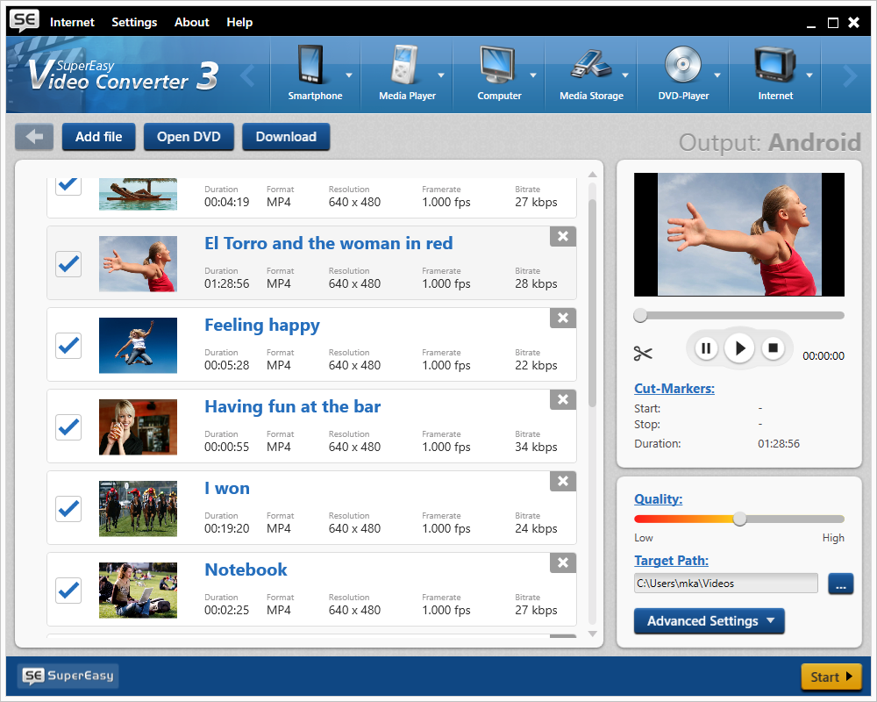Screen dimensions: 877x702
Task: Open the Settings menu
Action: pyautogui.click(x=134, y=23)
